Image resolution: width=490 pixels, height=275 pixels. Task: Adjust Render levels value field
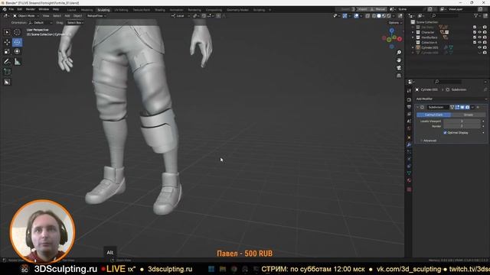click(x=462, y=126)
